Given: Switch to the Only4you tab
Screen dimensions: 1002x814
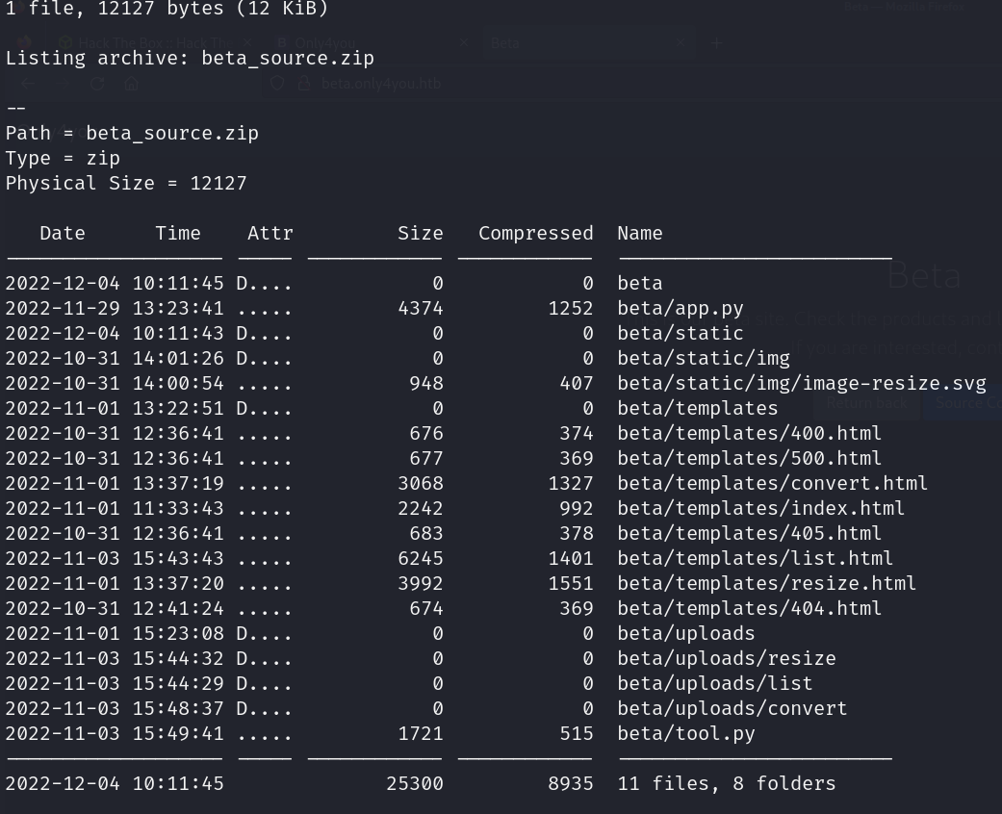Looking at the screenshot, I should tap(366, 43).
